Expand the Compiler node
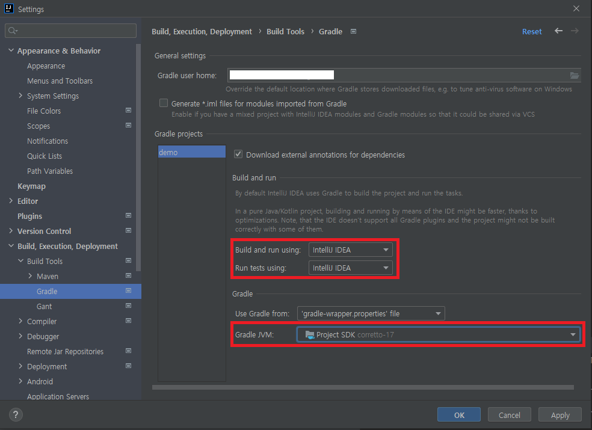Screen dimensions: 592x430 21,321
